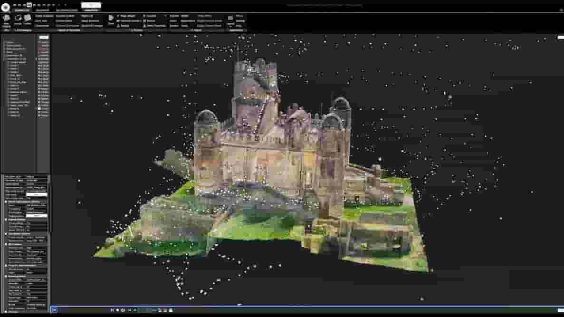Switch to the first ribbon tab
Image resolution: width=564 pixels, height=317 pixels.
point(21,10)
